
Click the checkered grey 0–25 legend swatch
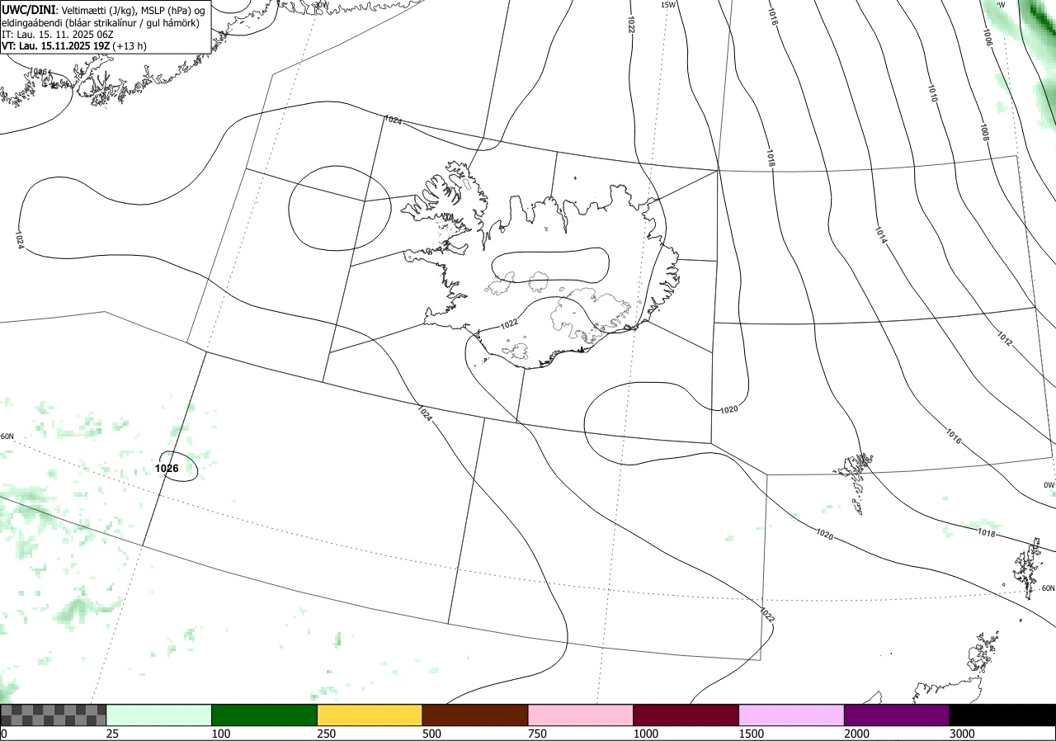[54, 715]
